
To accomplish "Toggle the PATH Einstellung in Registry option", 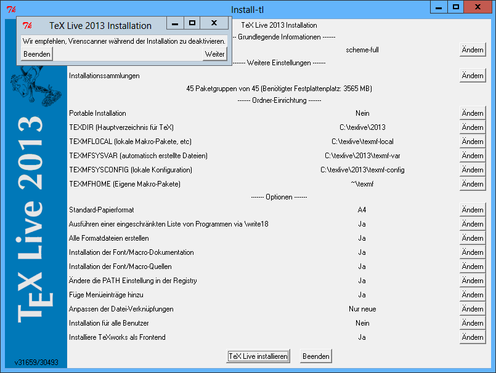I will pyautogui.click(x=473, y=281).
